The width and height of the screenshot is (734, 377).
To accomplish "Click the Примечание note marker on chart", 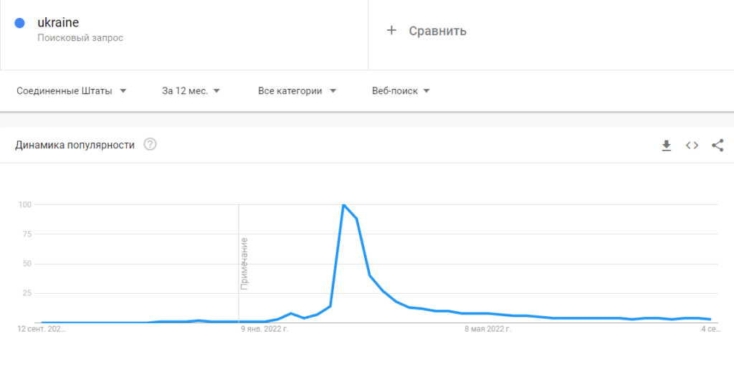I will pyautogui.click(x=244, y=264).
